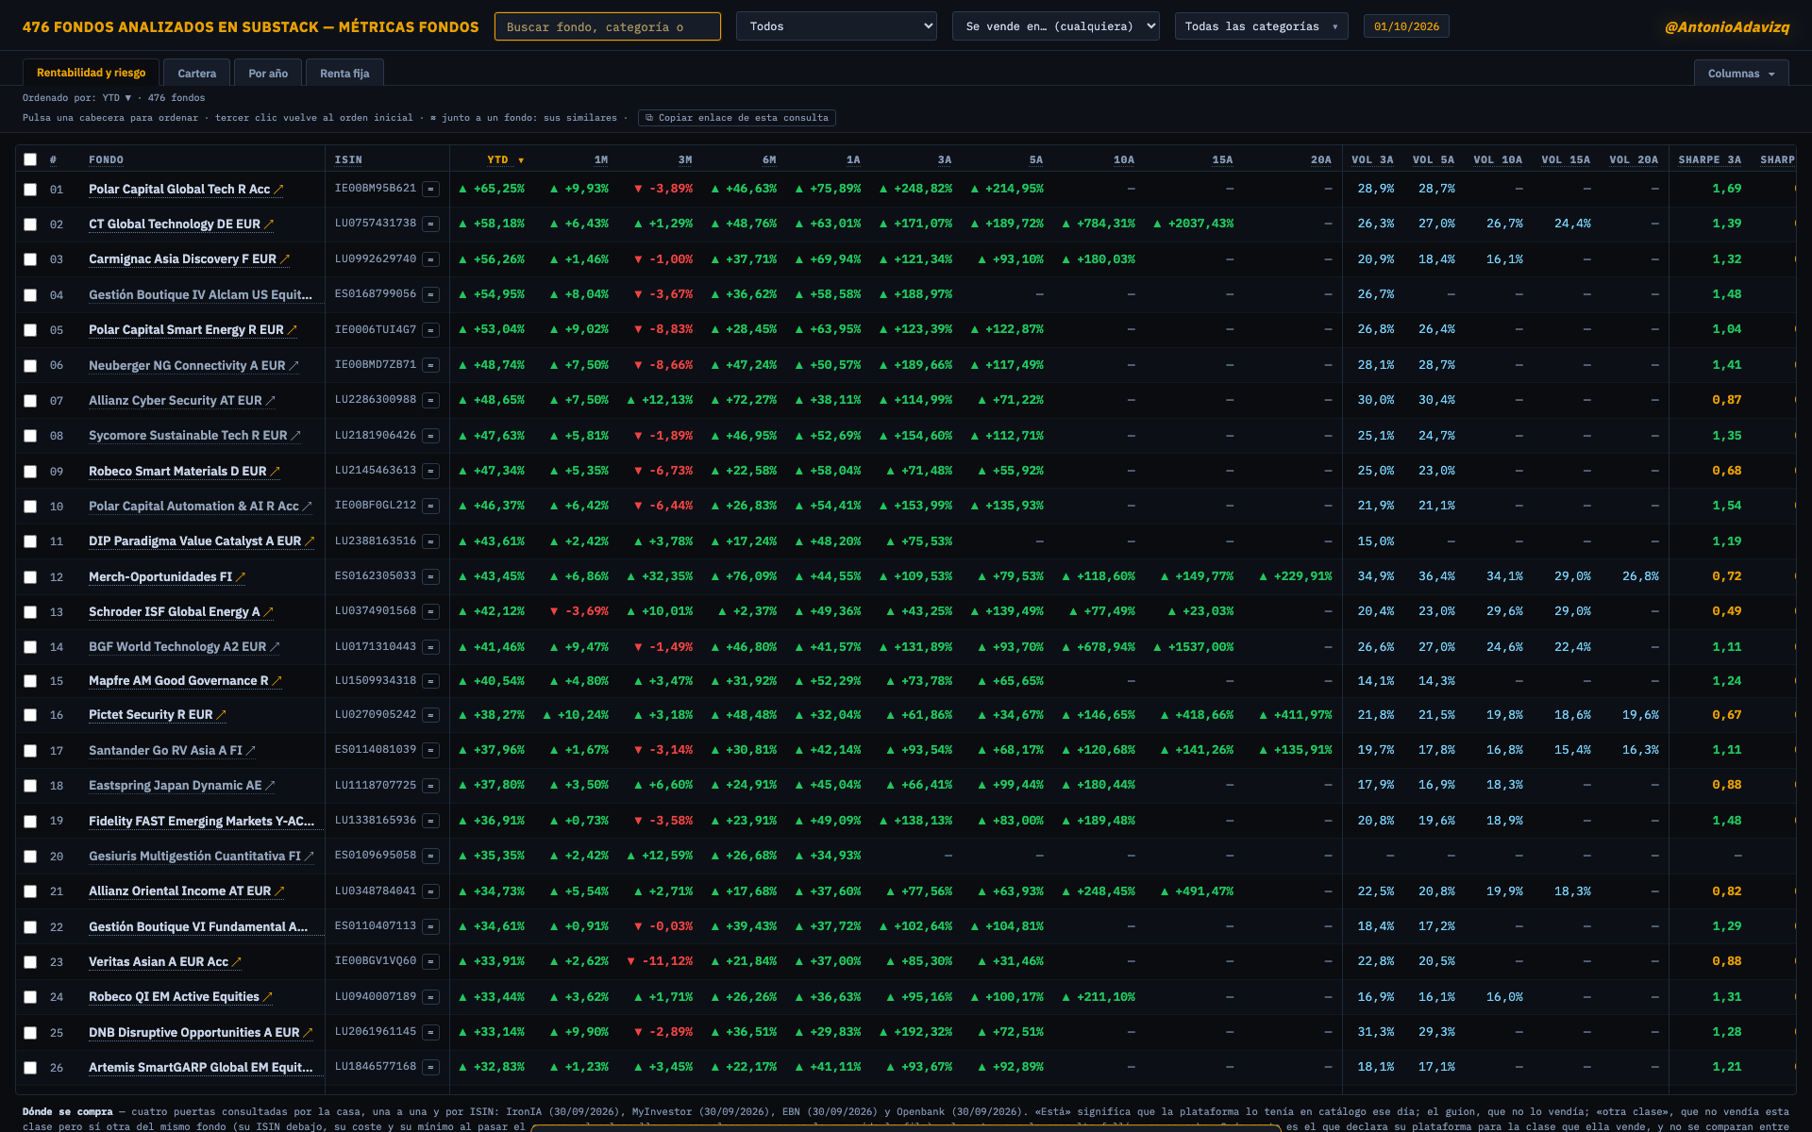The height and width of the screenshot is (1132, 1812).
Task: Click the fund search input field
Action: pyautogui.click(x=608, y=26)
